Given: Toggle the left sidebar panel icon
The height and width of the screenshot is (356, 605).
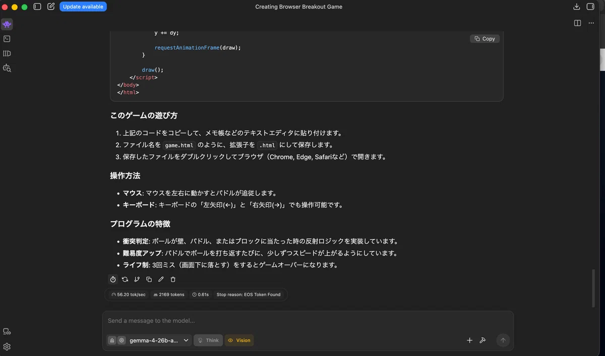Looking at the screenshot, I should [37, 7].
